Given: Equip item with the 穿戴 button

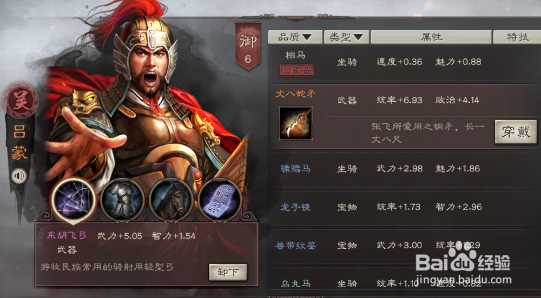Looking at the screenshot, I should click(x=516, y=132).
